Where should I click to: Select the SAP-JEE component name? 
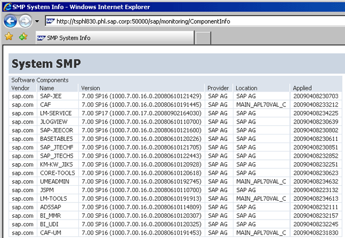(x=51, y=96)
